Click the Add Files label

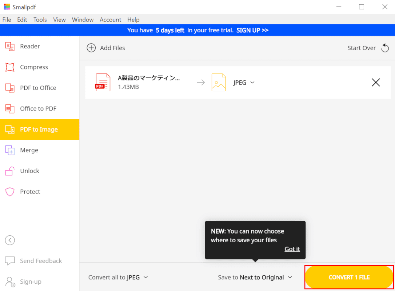113,48
